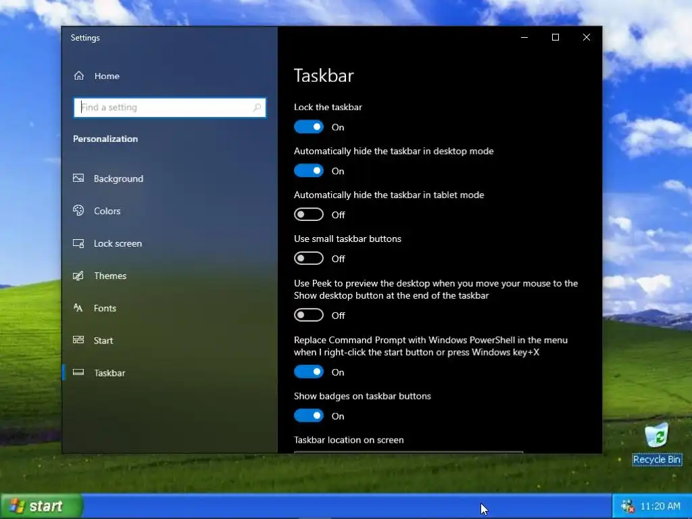Click the Recycle Bin label text

657,460
